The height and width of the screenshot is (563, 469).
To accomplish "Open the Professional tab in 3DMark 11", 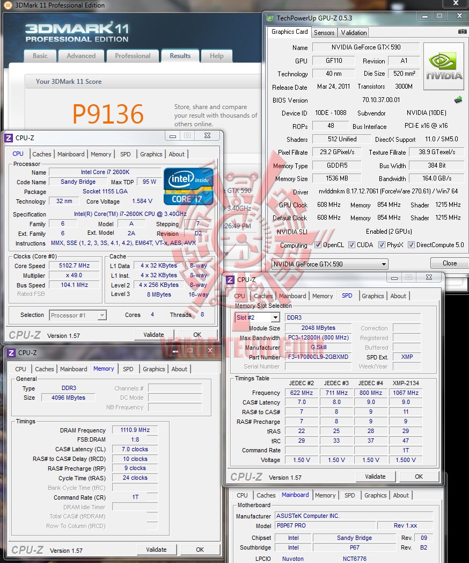I will (x=133, y=56).
